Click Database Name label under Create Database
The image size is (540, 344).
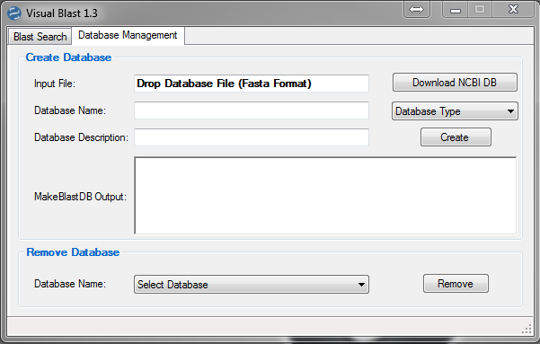70,110
